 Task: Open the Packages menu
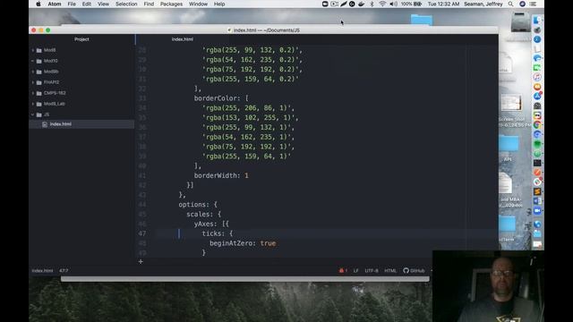(x=171, y=4)
